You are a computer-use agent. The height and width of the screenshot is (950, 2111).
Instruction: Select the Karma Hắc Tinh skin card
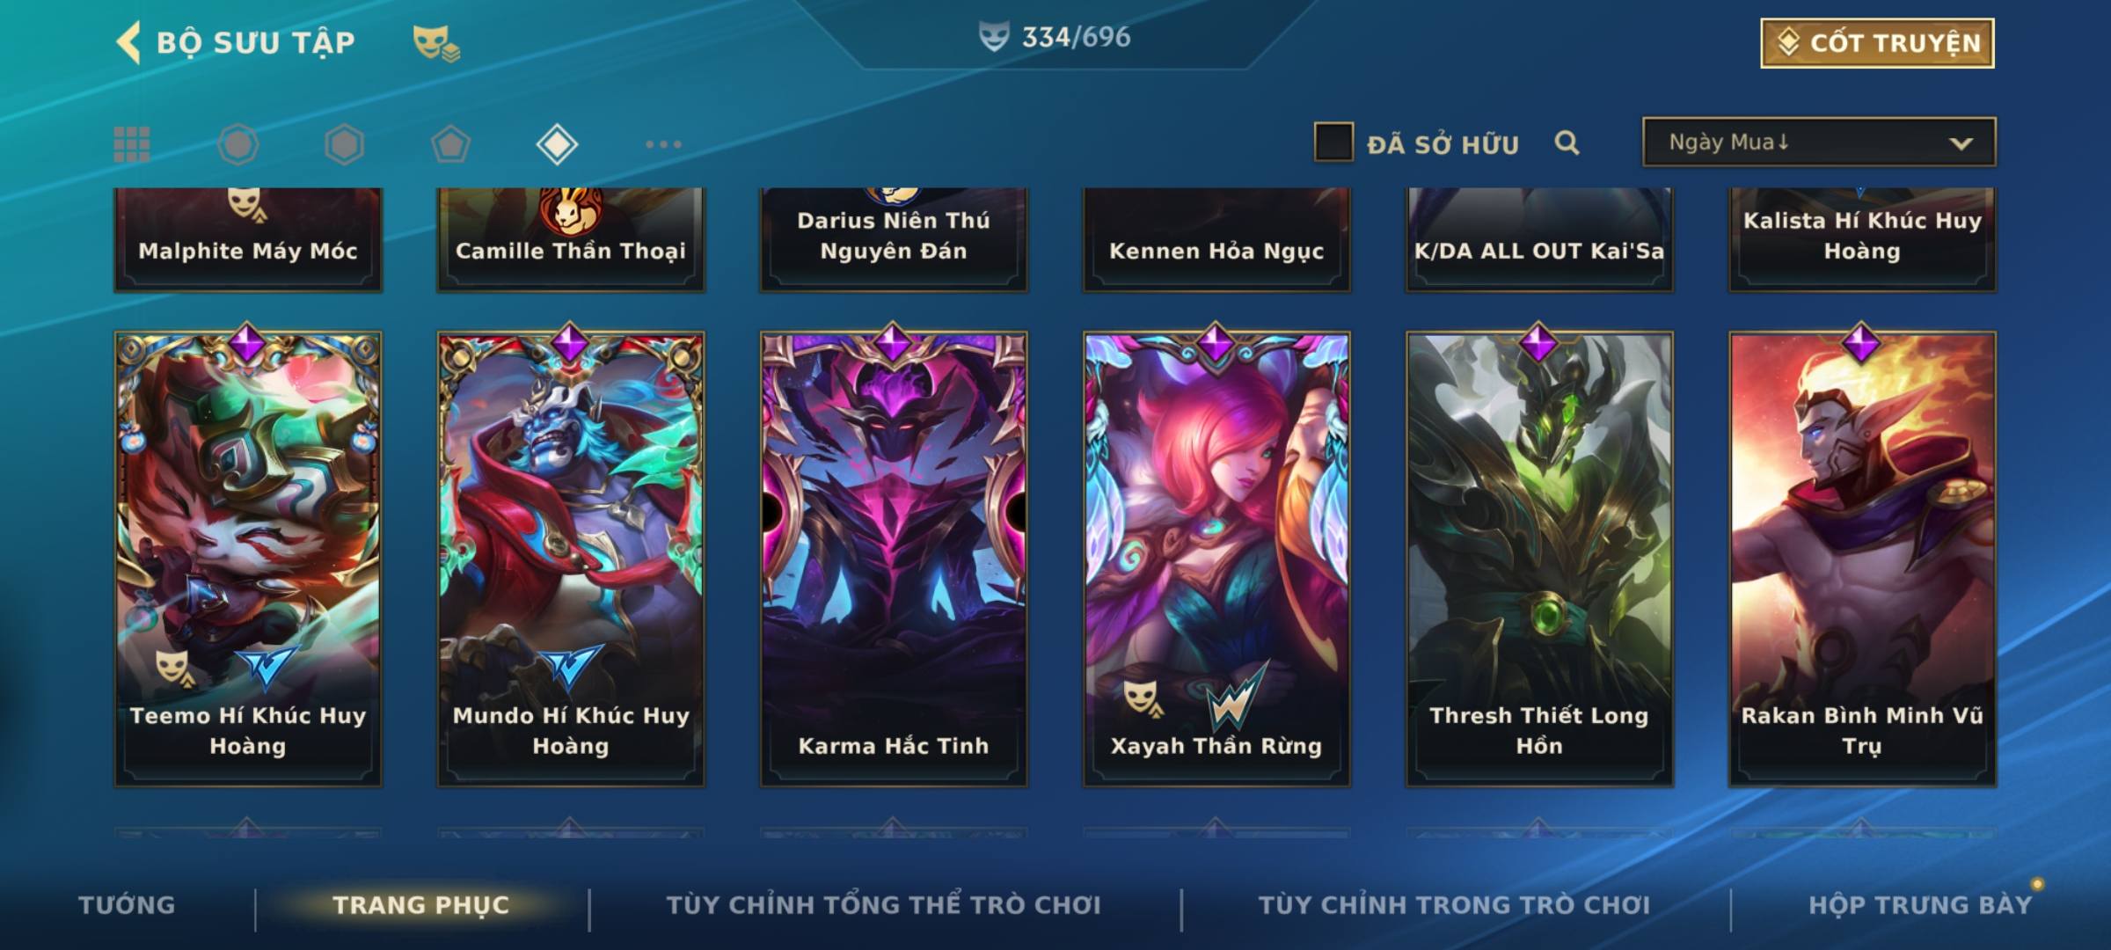[894, 558]
